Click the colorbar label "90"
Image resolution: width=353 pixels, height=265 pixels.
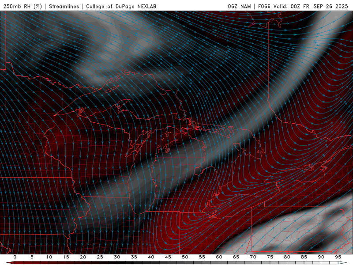321,257
